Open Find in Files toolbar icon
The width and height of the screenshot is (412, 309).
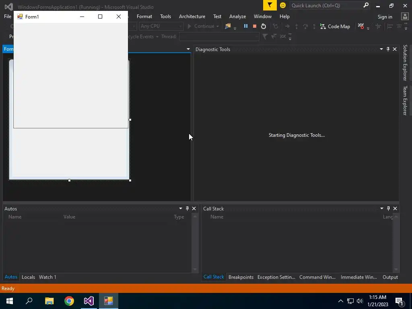228,26
